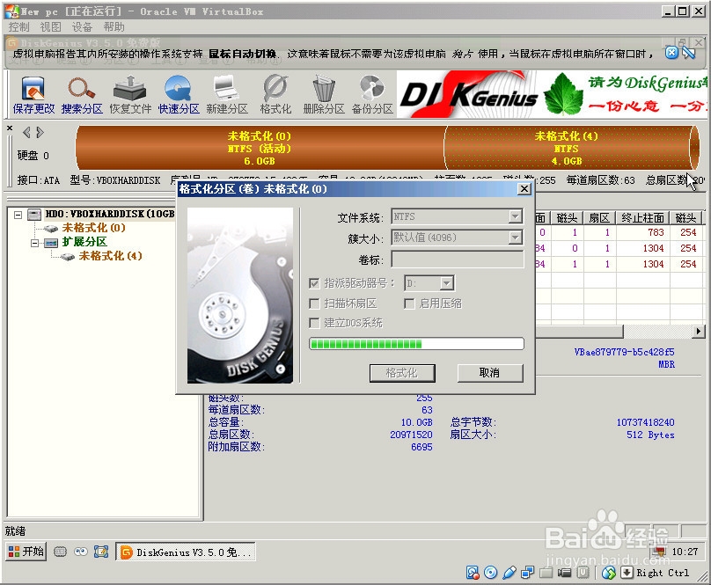Select 未格式化(0) in the tree
The image size is (711, 585).
(93, 228)
